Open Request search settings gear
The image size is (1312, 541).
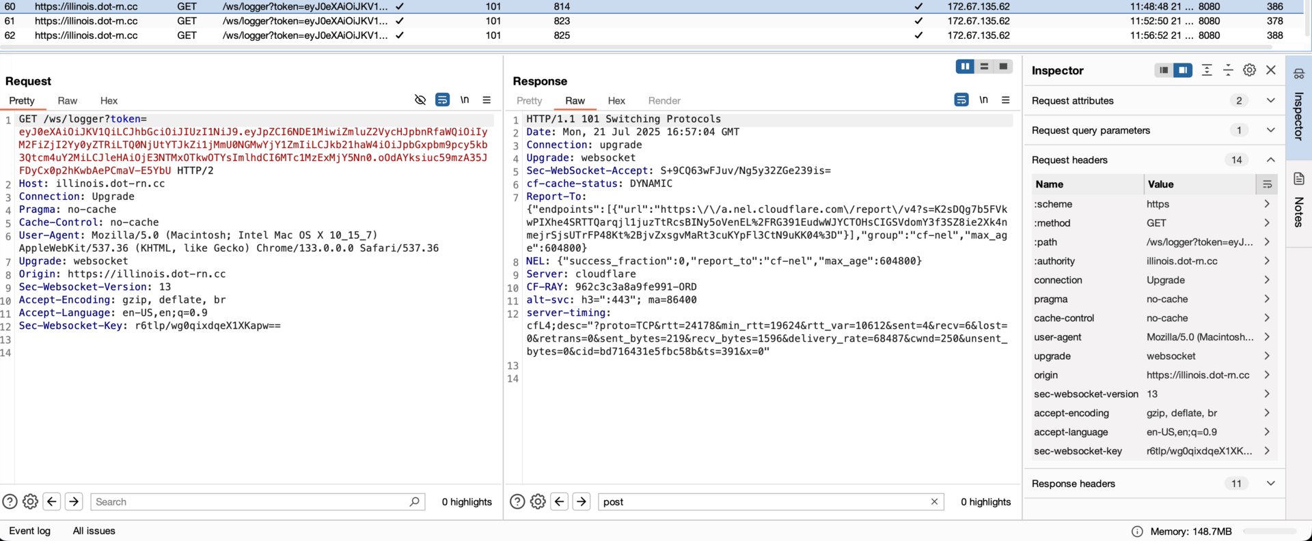[30, 501]
